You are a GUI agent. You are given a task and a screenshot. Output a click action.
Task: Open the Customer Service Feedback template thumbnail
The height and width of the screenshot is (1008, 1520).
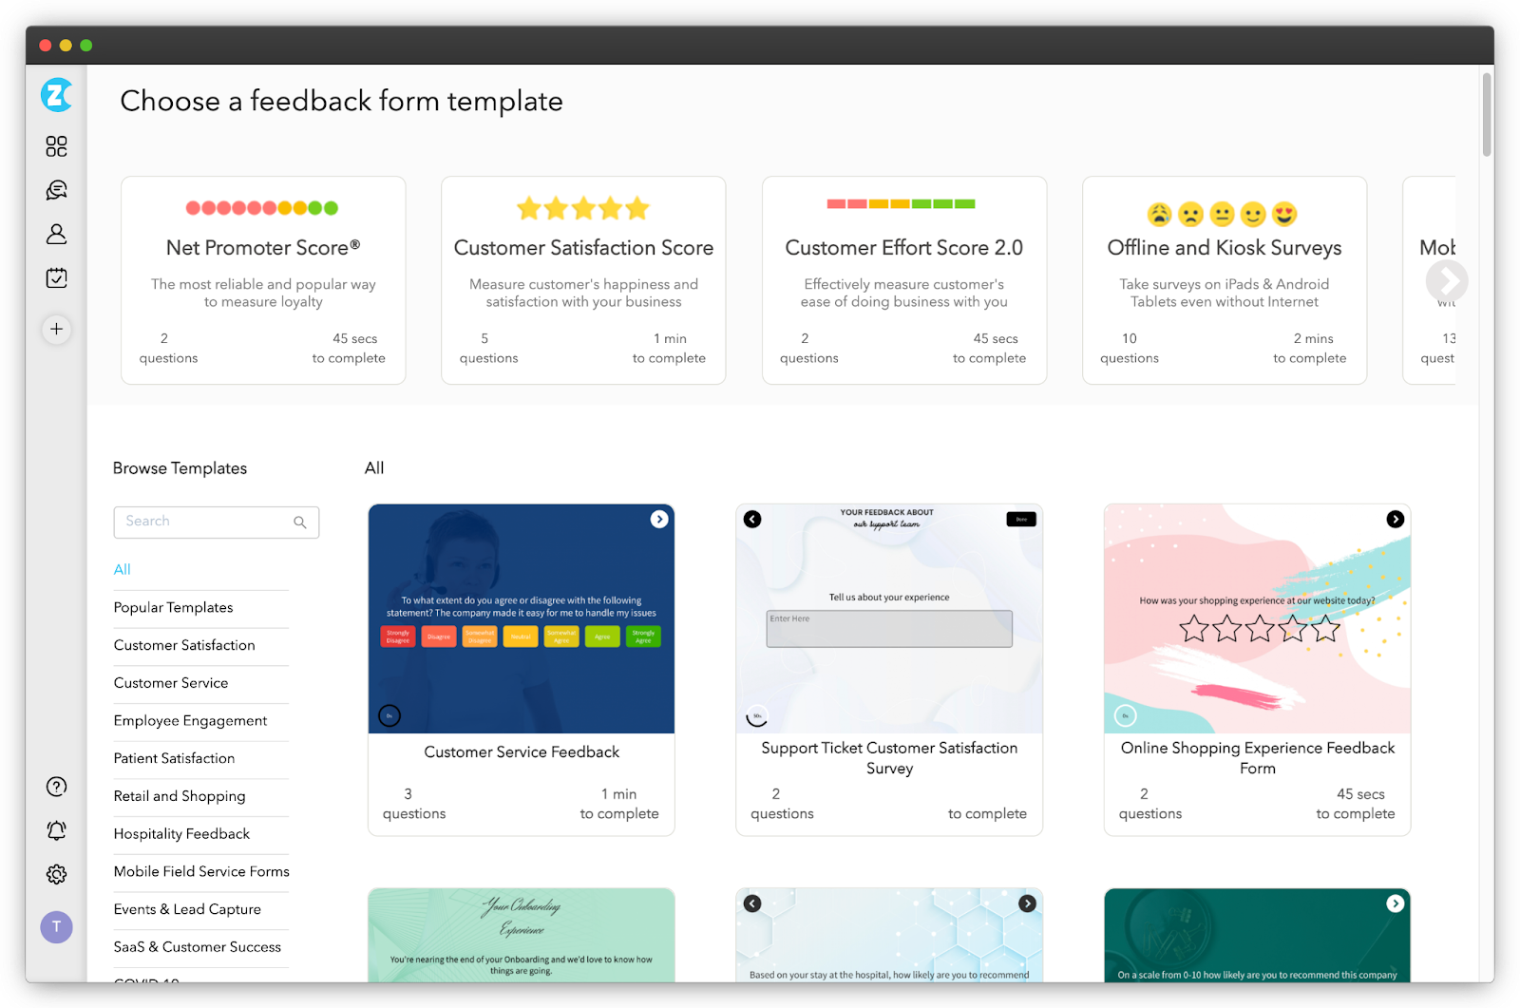point(522,618)
